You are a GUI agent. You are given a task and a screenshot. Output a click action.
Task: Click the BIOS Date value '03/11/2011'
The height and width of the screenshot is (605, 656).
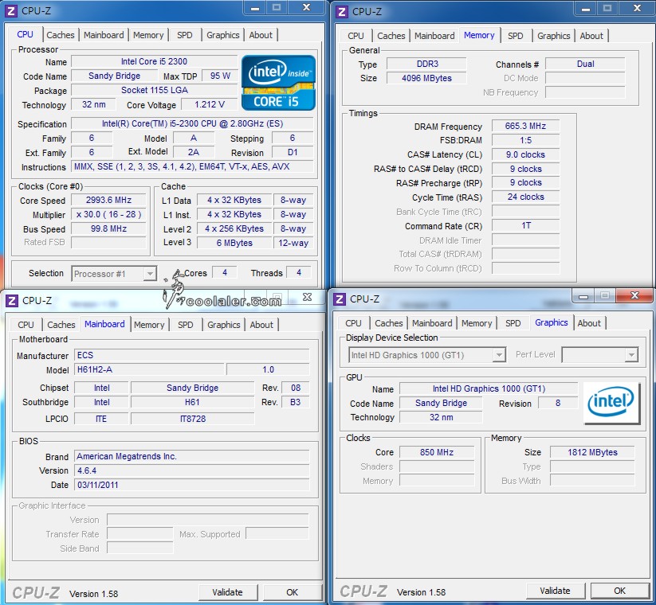point(192,485)
